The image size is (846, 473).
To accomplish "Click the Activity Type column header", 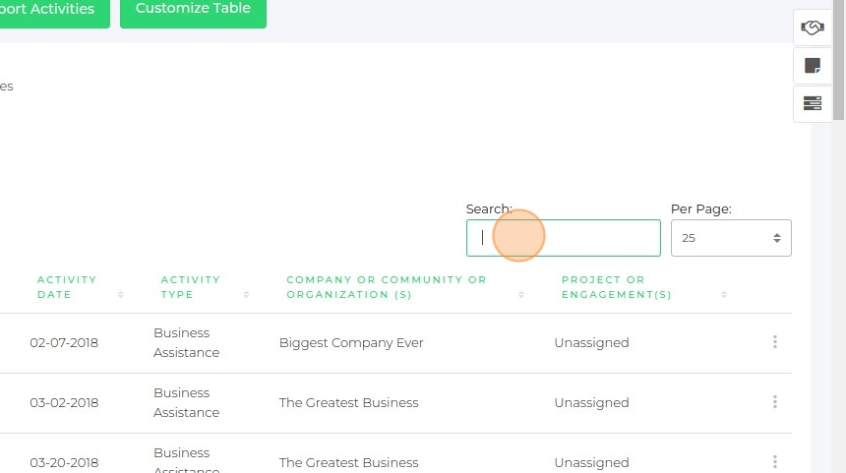I will point(191,287).
